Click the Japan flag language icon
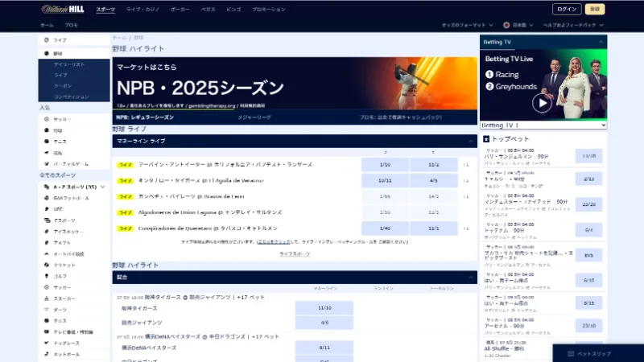The height and width of the screenshot is (362, 644). tap(506, 25)
